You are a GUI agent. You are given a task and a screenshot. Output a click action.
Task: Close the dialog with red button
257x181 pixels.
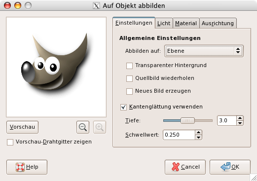tap(7, 5)
